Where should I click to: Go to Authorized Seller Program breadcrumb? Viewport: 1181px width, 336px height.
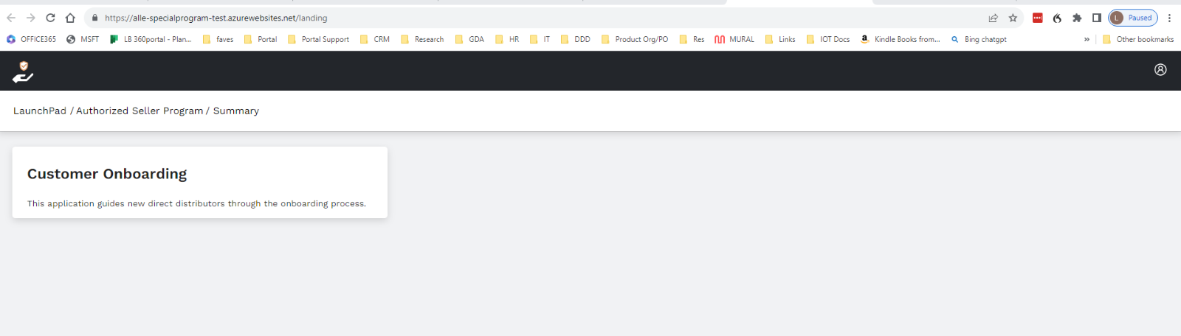(x=140, y=111)
